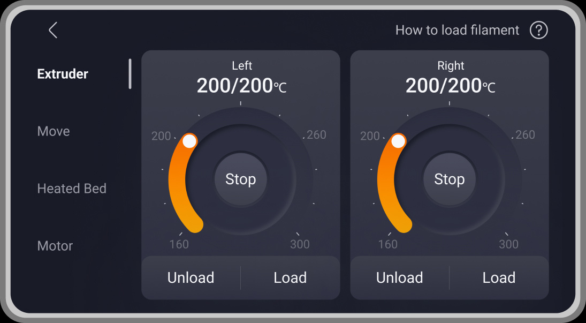
Task: Switch to the Move tab
Action: click(54, 131)
